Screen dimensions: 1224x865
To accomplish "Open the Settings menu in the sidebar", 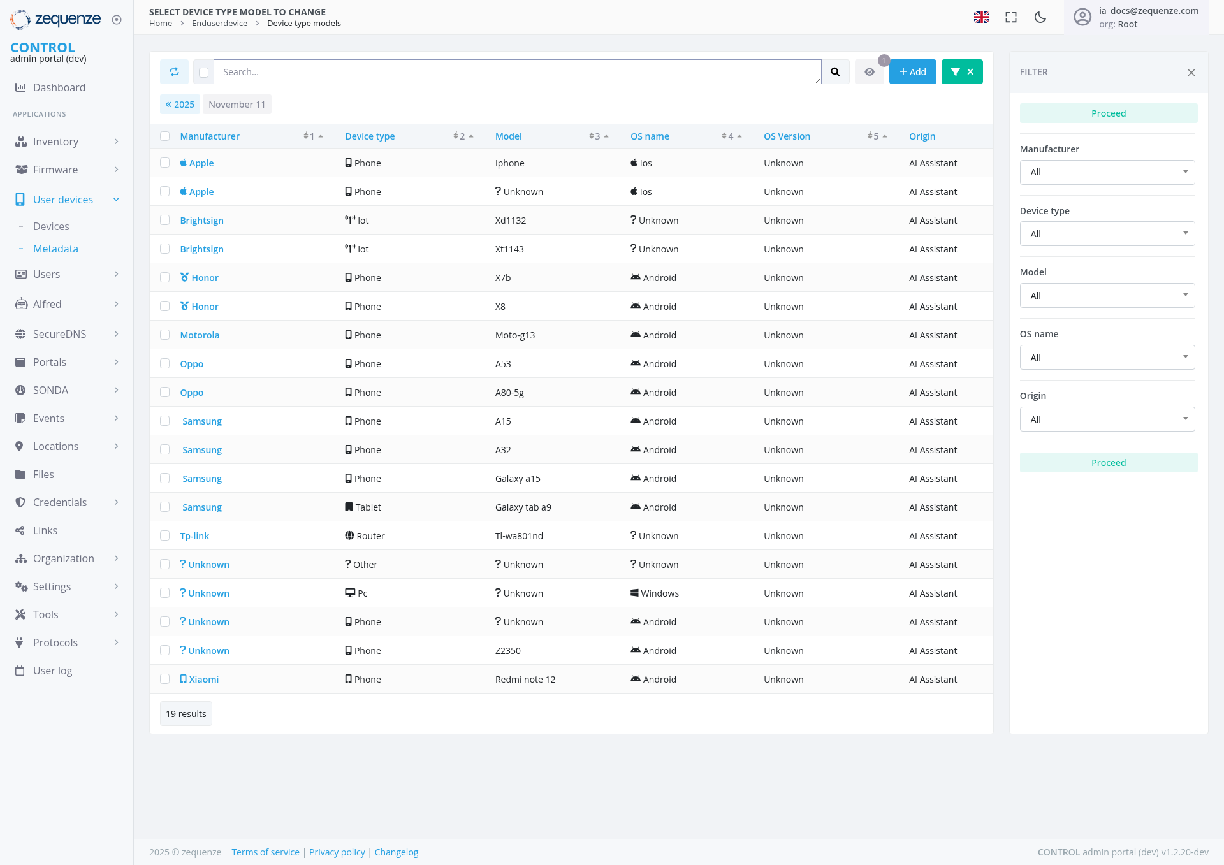I will [x=51, y=586].
